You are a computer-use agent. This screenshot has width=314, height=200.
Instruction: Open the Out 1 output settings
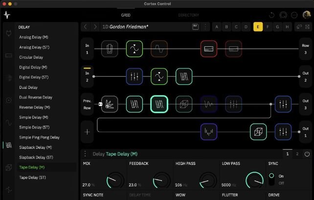(305, 132)
